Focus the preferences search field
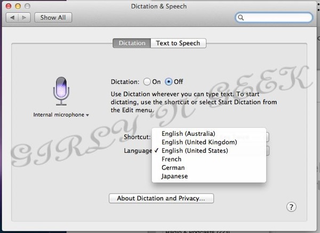 [x=274, y=18]
